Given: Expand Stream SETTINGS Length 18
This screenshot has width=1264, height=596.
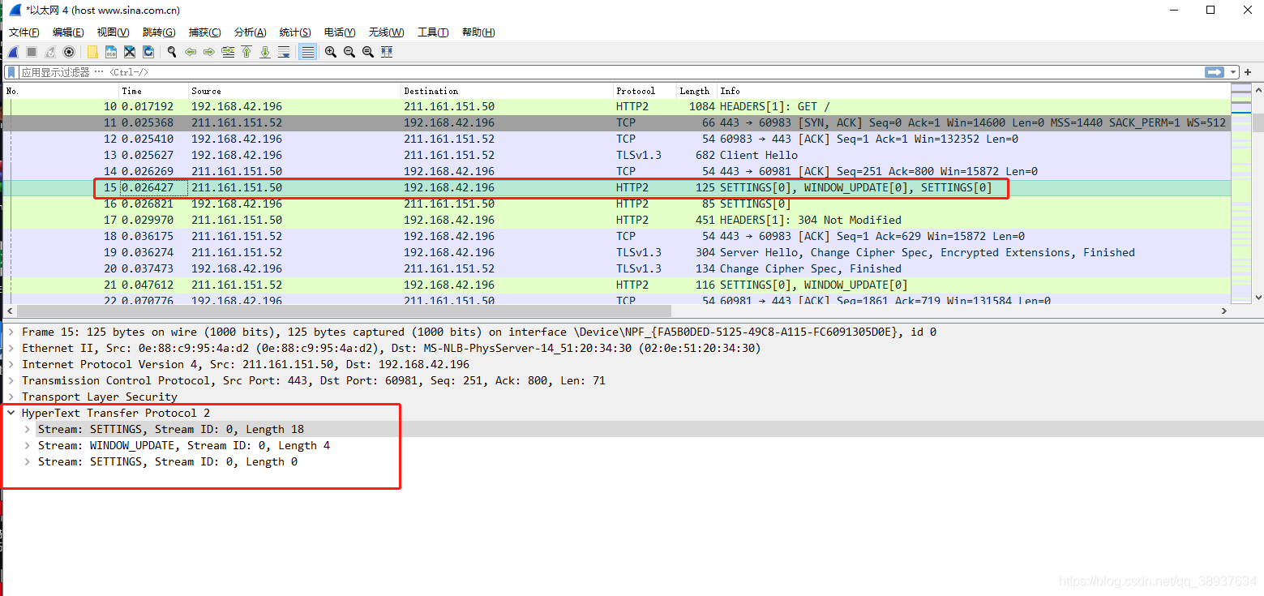Looking at the screenshot, I should pos(28,429).
